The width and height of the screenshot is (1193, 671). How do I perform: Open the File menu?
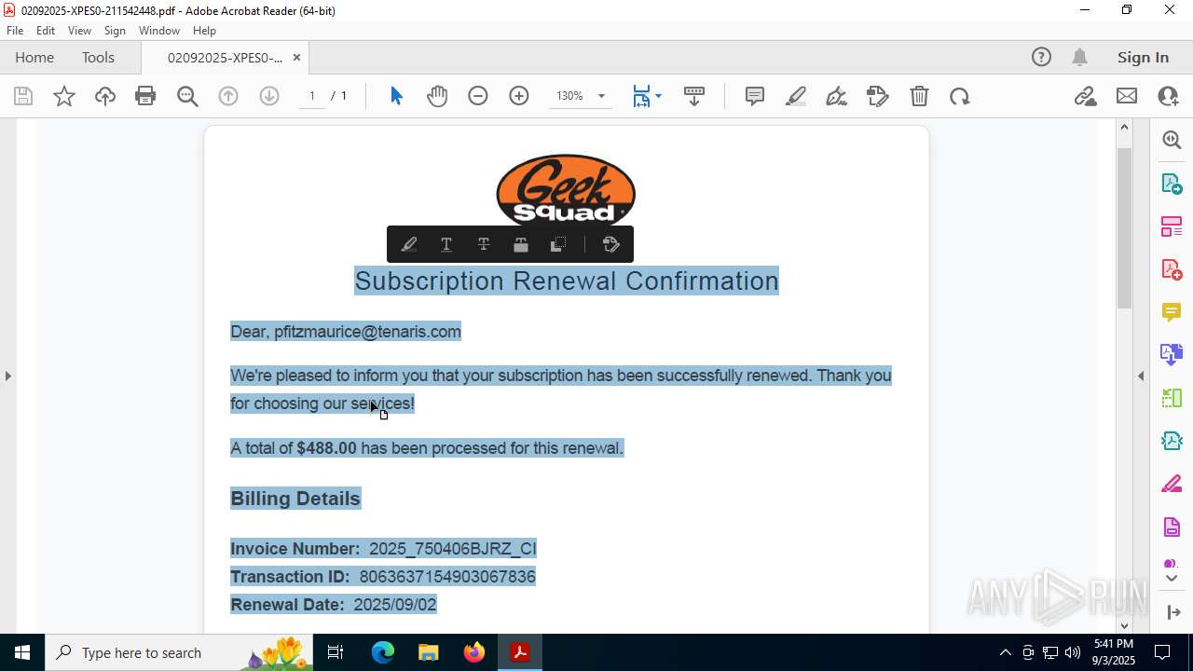15,31
